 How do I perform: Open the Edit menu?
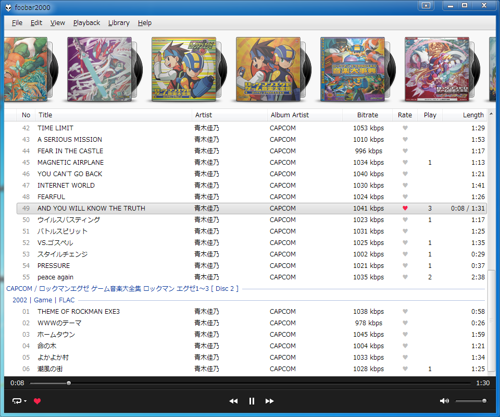point(36,22)
